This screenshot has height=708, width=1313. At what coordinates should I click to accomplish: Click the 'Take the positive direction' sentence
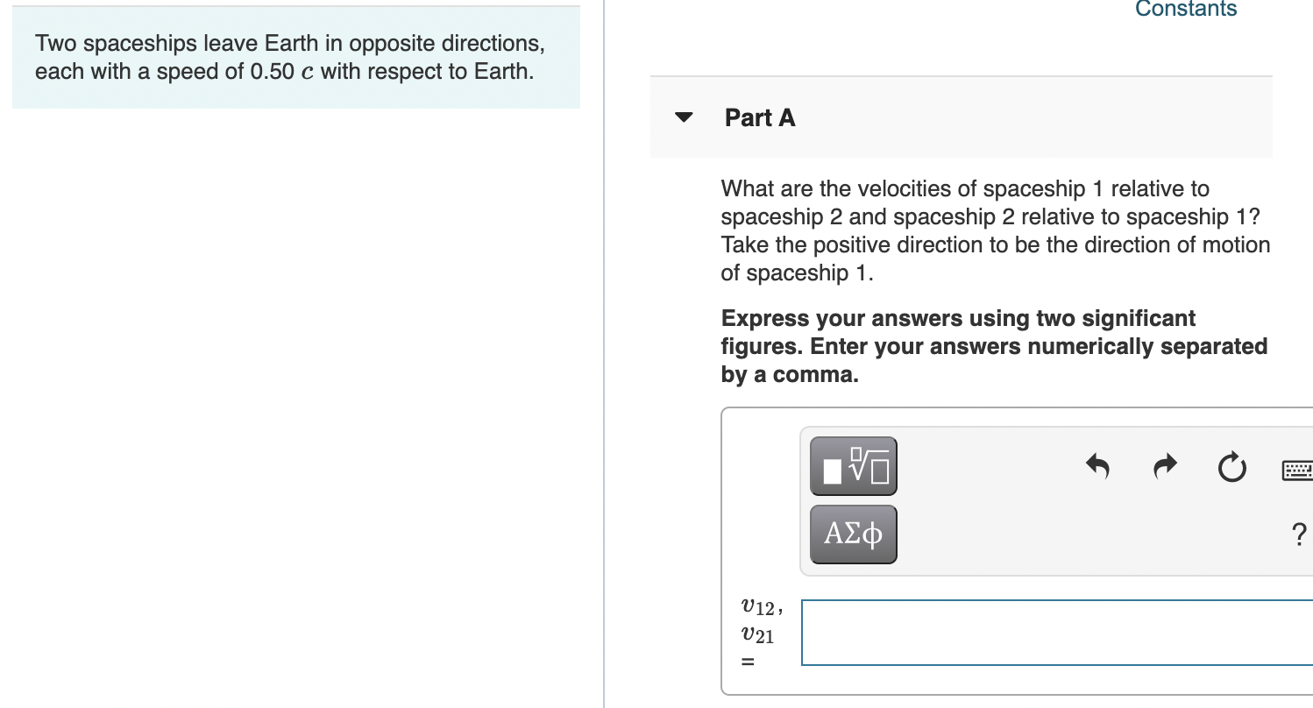pos(995,244)
